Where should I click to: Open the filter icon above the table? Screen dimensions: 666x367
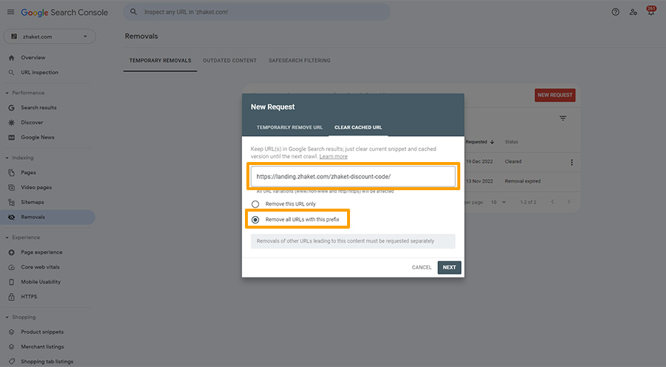563,118
